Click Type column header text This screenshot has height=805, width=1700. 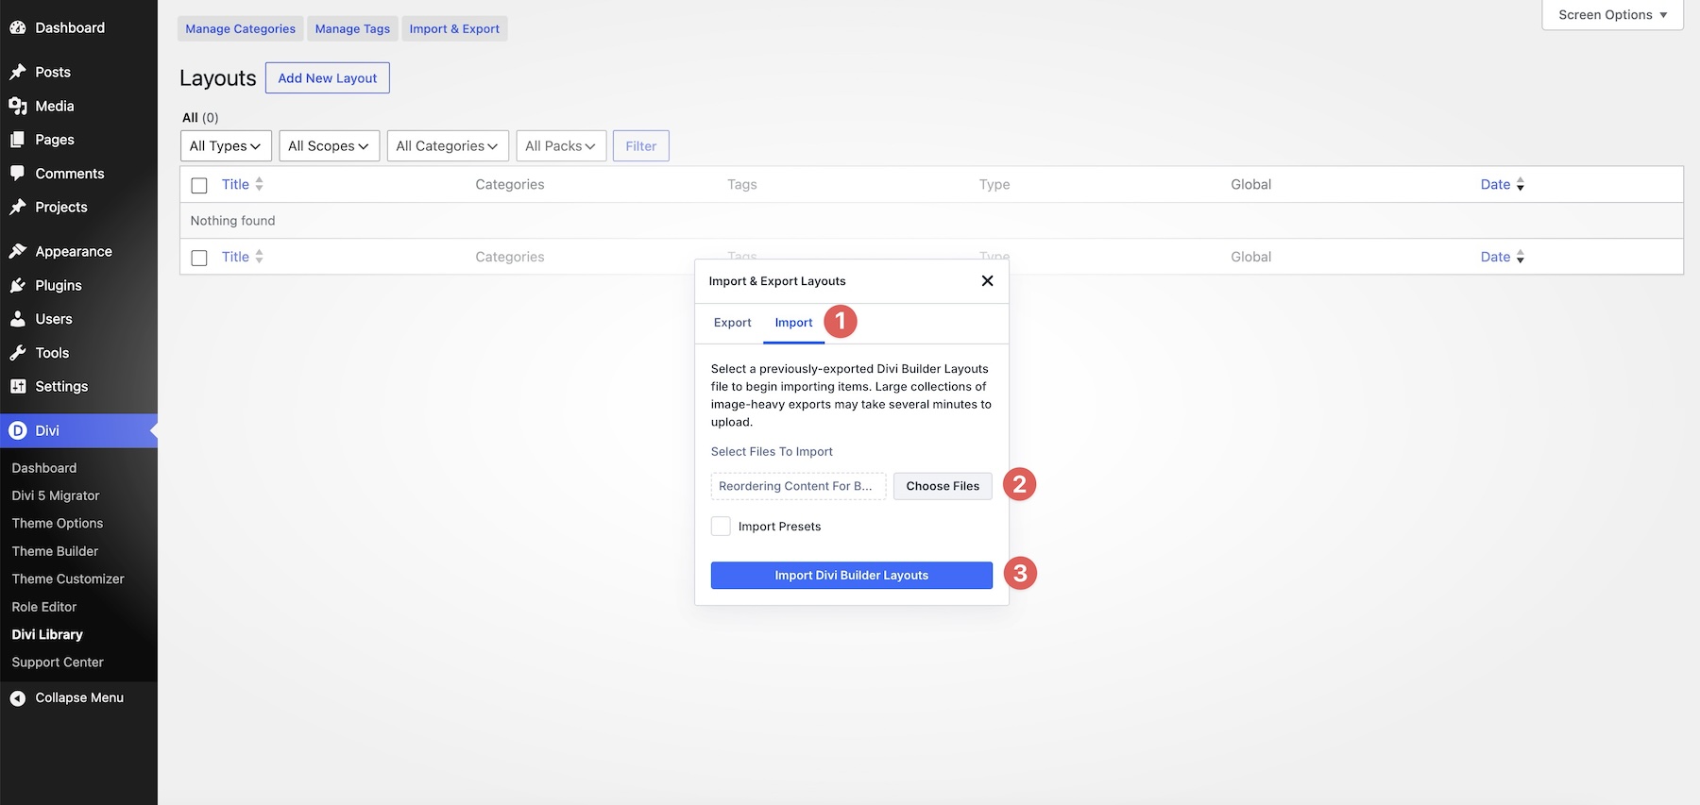tap(994, 184)
